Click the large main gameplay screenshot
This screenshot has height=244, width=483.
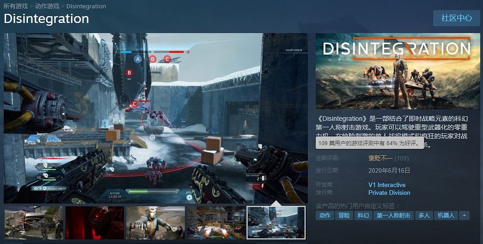point(156,118)
